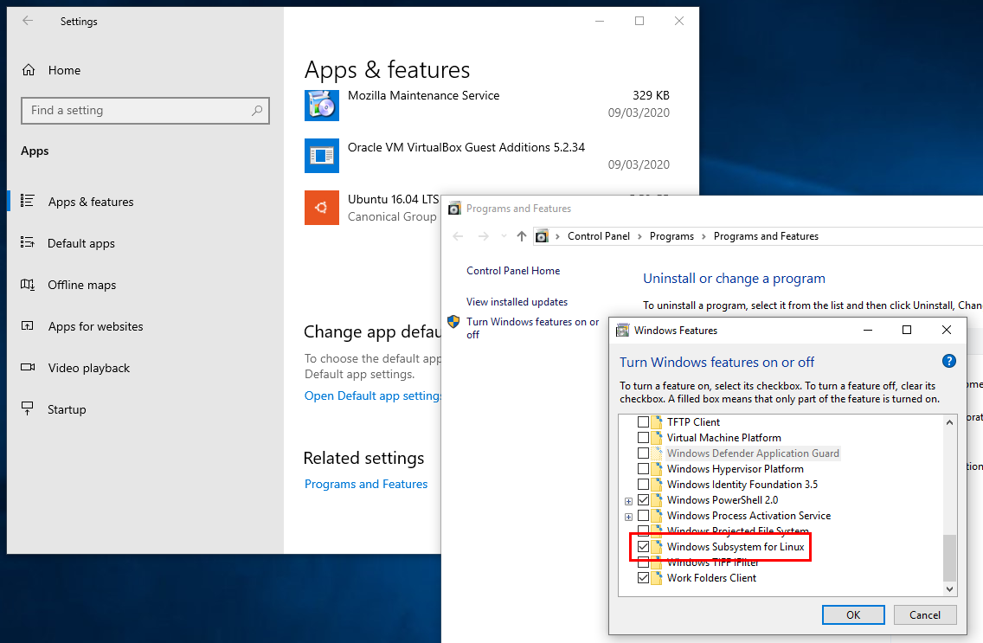Screen dimensions: 983x643
Task: Click the help question mark icon in Windows Features
Action: click(948, 362)
